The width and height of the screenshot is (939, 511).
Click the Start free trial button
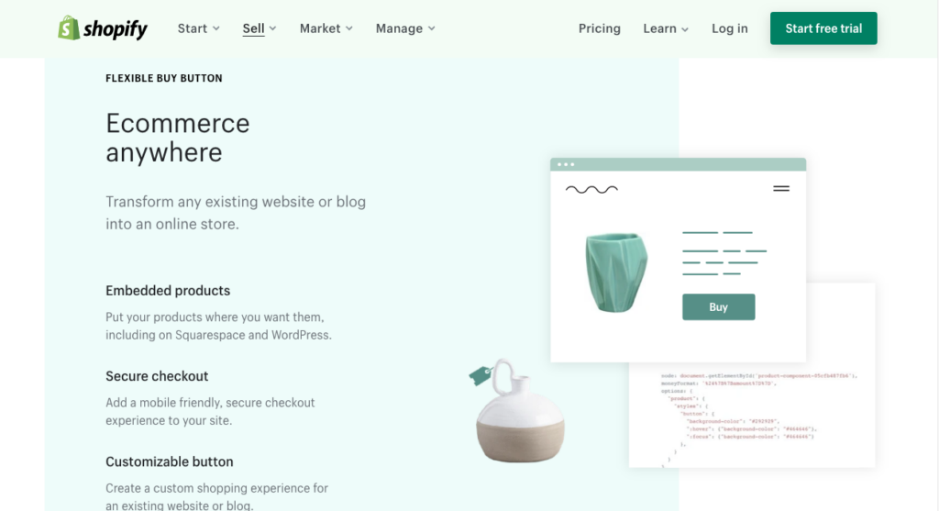(823, 28)
